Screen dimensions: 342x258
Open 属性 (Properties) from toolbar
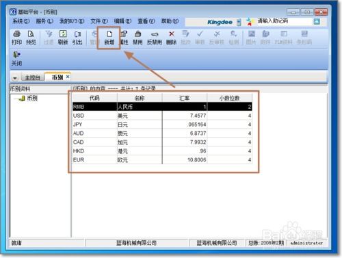pyautogui.click(x=124, y=38)
